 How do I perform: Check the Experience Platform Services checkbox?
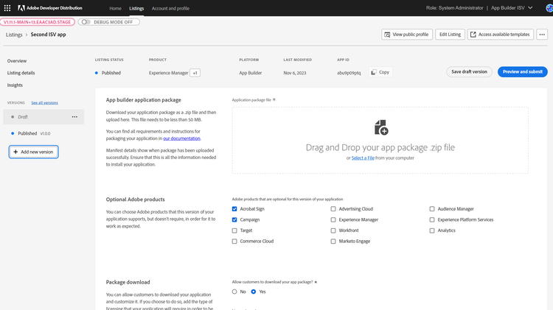click(x=432, y=220)
